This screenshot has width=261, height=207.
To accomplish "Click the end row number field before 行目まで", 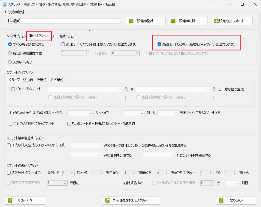I will point(125,53).
